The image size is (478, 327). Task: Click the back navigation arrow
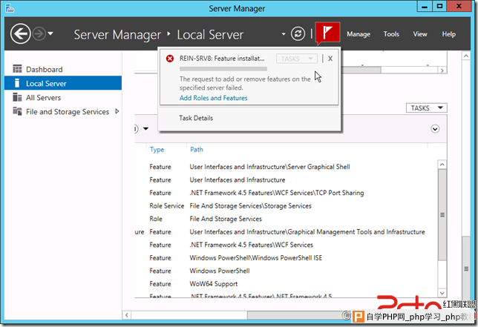[21, 34]
